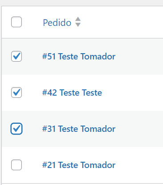This screenshot has height=185, width=163.
Task: Open order #42 Teste Teste
Action: [72, 92]
